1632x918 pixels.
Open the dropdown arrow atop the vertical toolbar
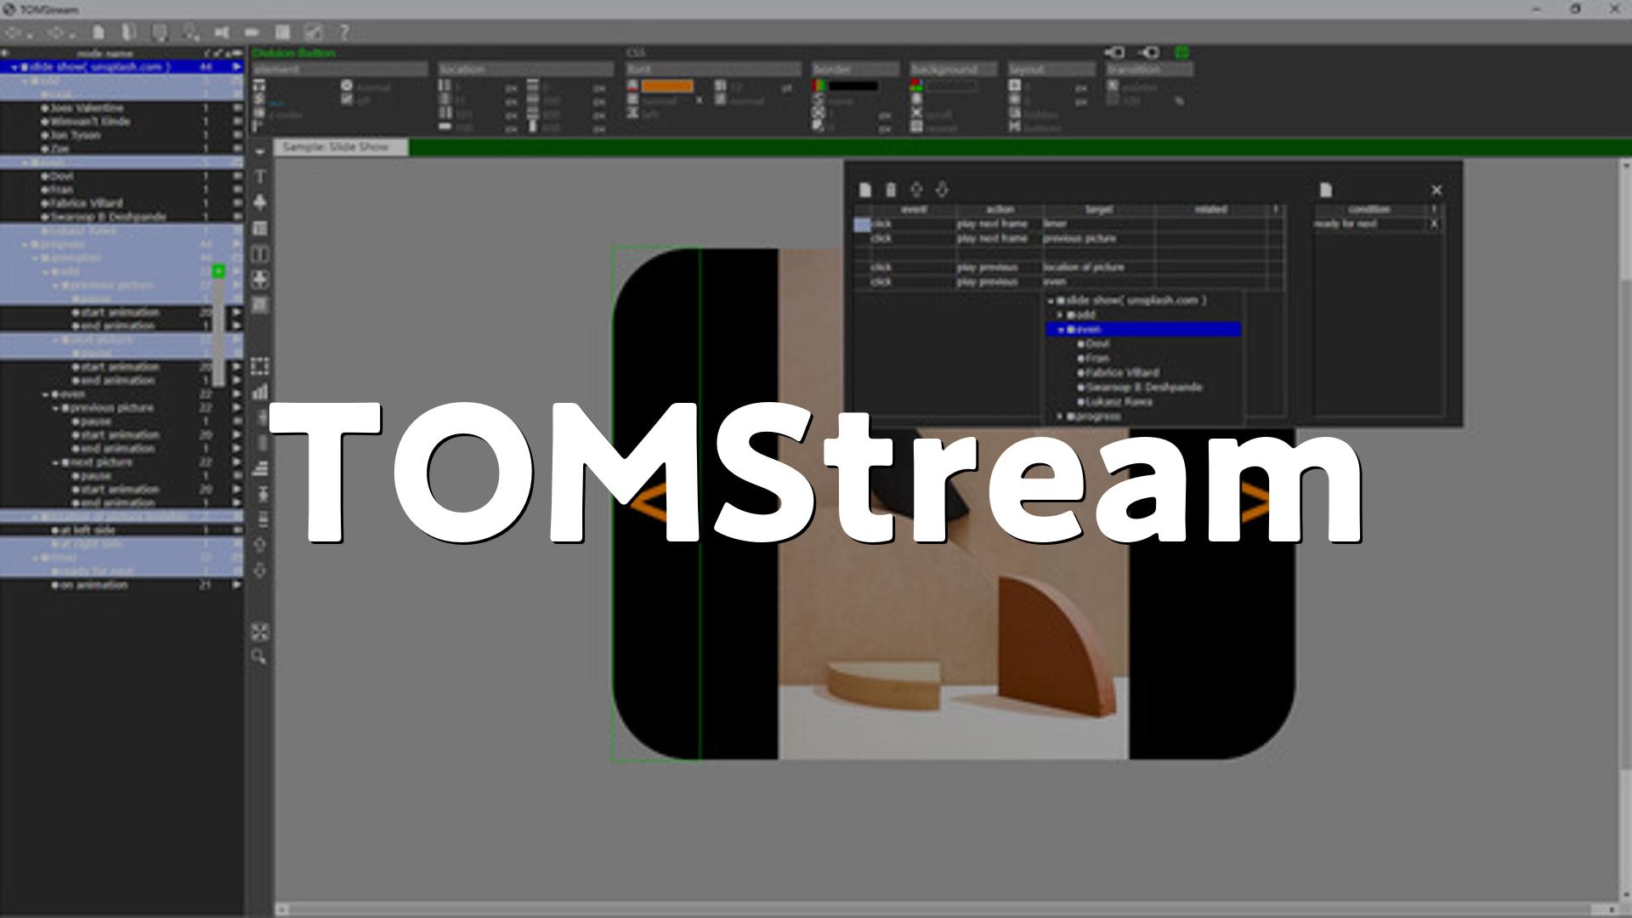260,151
